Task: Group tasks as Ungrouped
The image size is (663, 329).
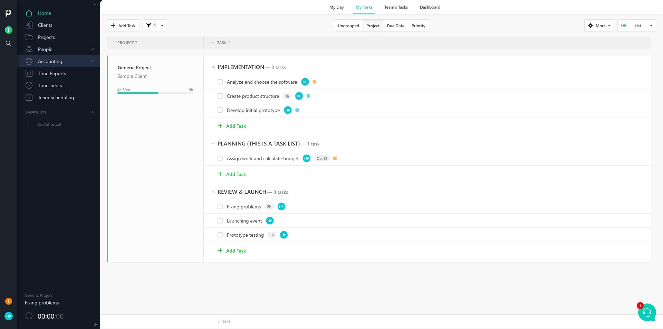Action: 348,25
